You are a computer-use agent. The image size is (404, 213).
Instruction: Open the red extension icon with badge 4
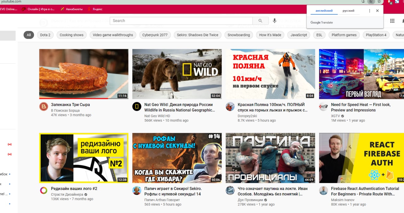coord(390,2)
